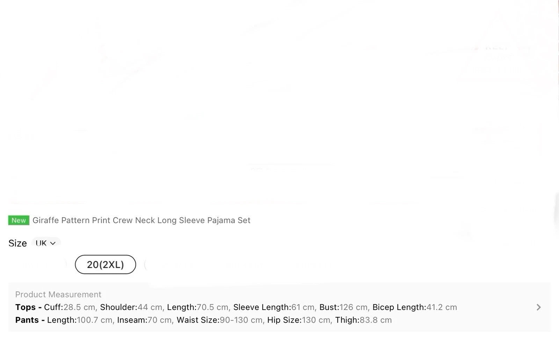Click the Shoulder 44 cm measurement
This screenshot has width=559, height=340.
point(131,307)
